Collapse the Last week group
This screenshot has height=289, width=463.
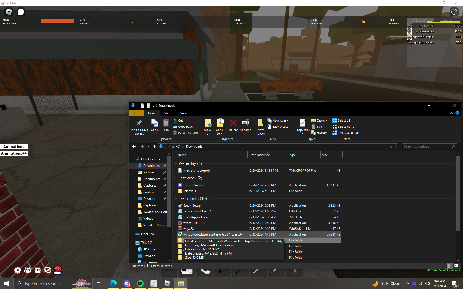[x=176, y=178]
